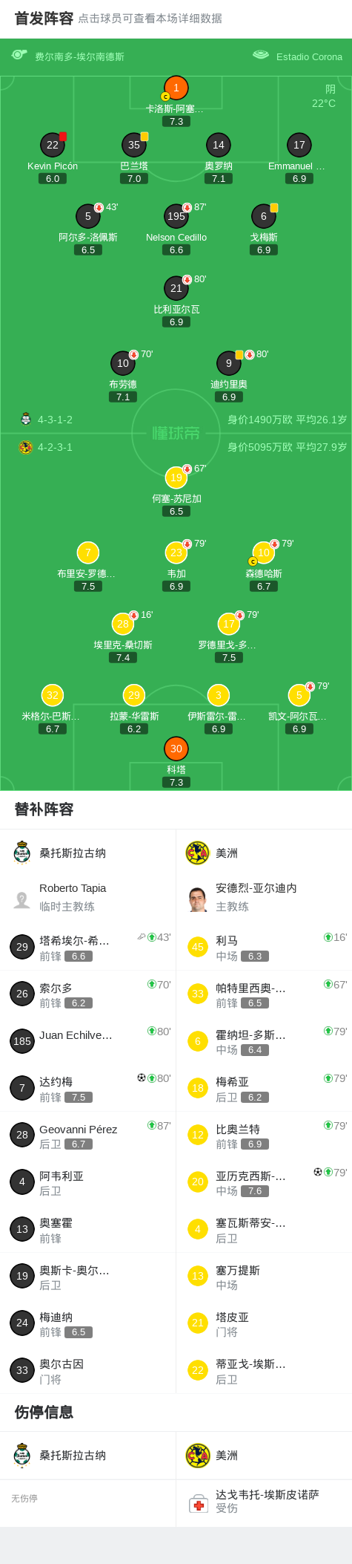Screen dimensions: 352x1564
Task: Tap the yellow number 19 striker circle
Action: coord(176,478)
